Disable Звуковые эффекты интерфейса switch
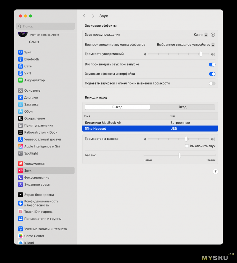Viewport: 237px width, 263px height. (212, 74)
